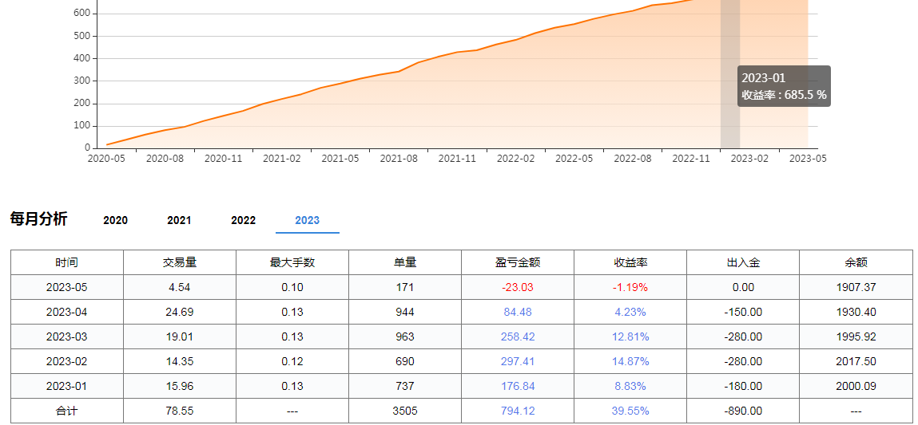Click the 收益率 column header
The width and height of the screenshot is (918, 425).
tap(630, 262)
